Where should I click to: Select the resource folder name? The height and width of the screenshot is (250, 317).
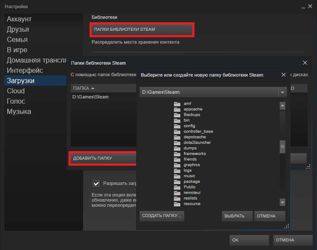point(192,204)
